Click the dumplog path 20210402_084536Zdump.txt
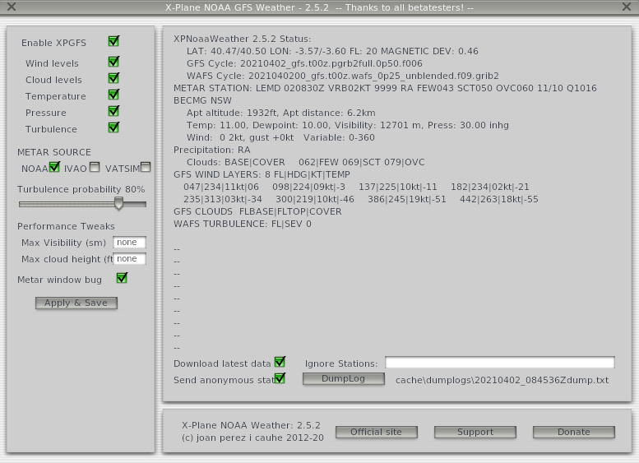The height and width of the screenshot is (463, 639). [502, 380]
